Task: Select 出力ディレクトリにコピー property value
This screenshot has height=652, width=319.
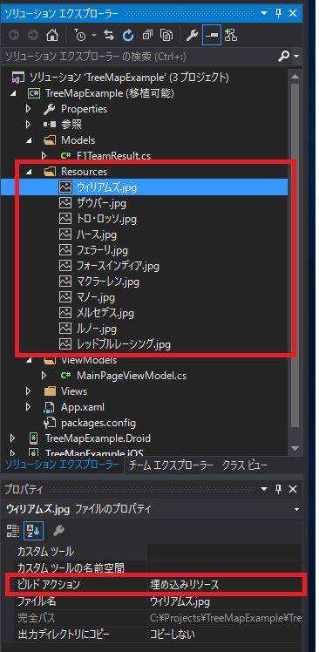Action: click(225, 635)
